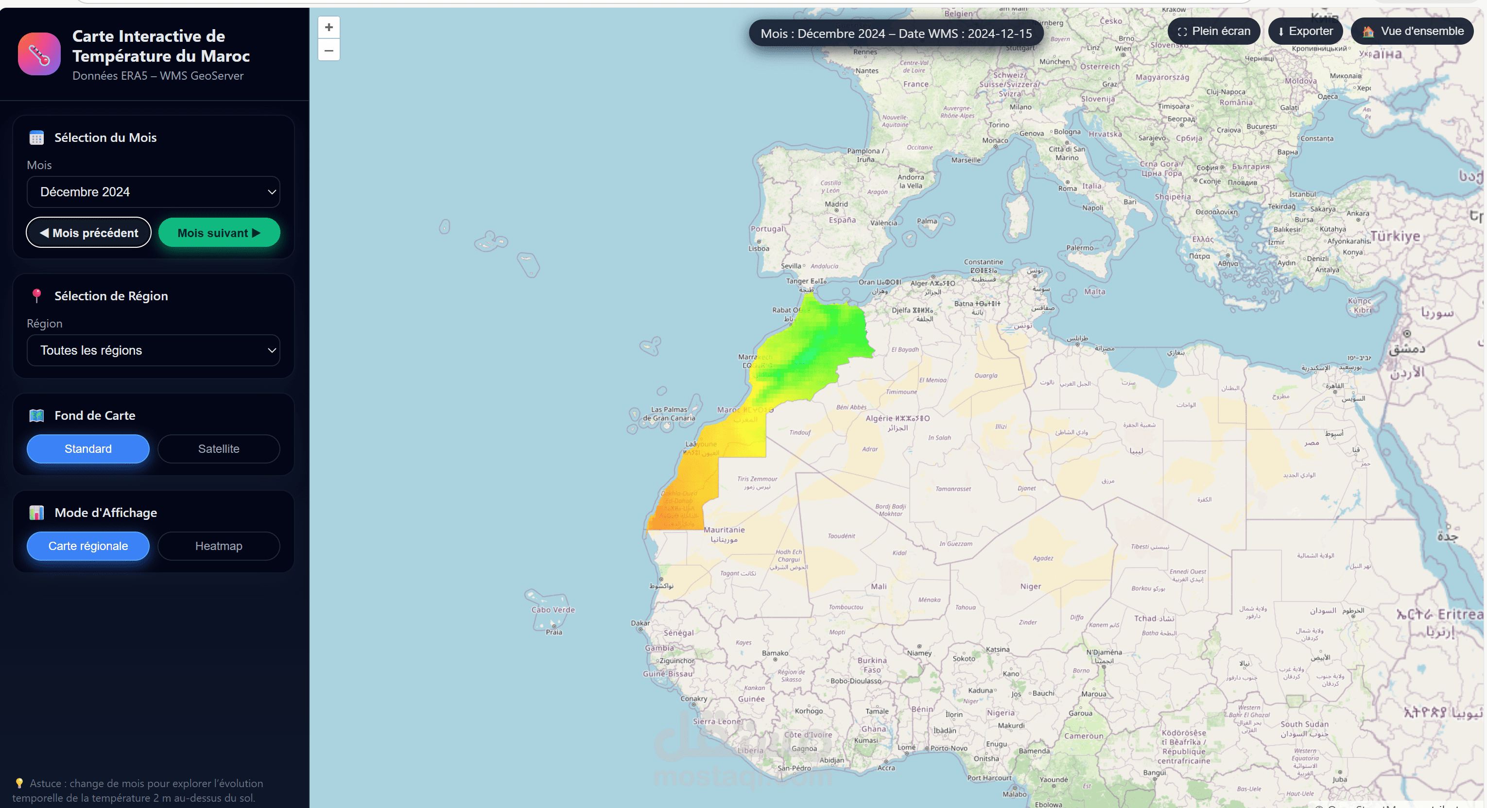Click the fullscreen icon on the Plein écran button
The width and height of the screenshot is (1487, 808).
coord(1182,31)
